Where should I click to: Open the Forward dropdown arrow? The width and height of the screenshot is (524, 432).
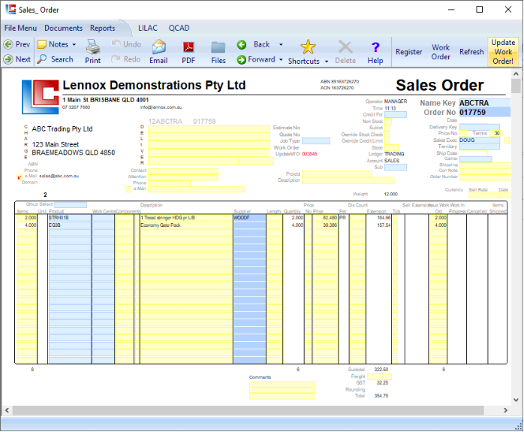(x=281, y=60)
